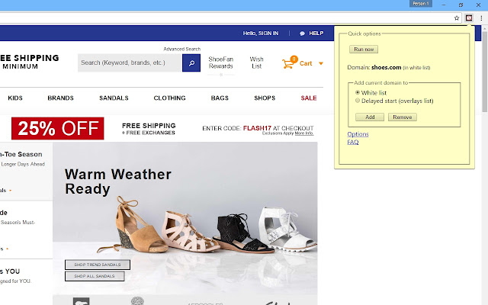Screen dimensions: 488x305
Task: Click the Person 1 profile badge
Action: pyautogui.click(x=420, y=4)
